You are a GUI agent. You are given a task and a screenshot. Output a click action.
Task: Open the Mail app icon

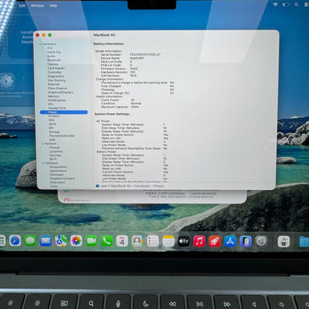click(46, 241)
